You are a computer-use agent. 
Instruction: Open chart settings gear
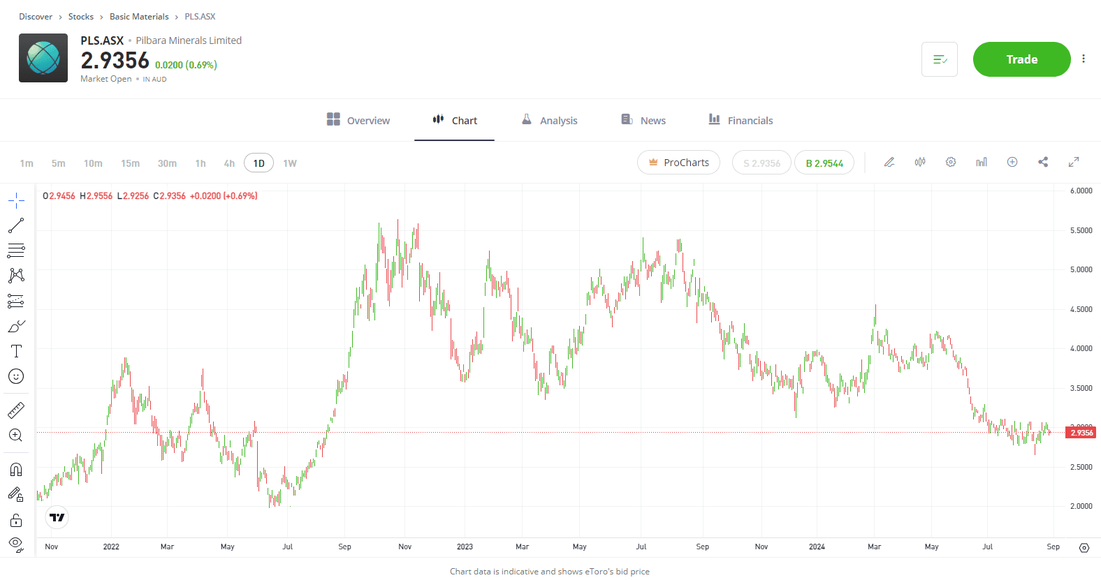click(x=951, y=162)
